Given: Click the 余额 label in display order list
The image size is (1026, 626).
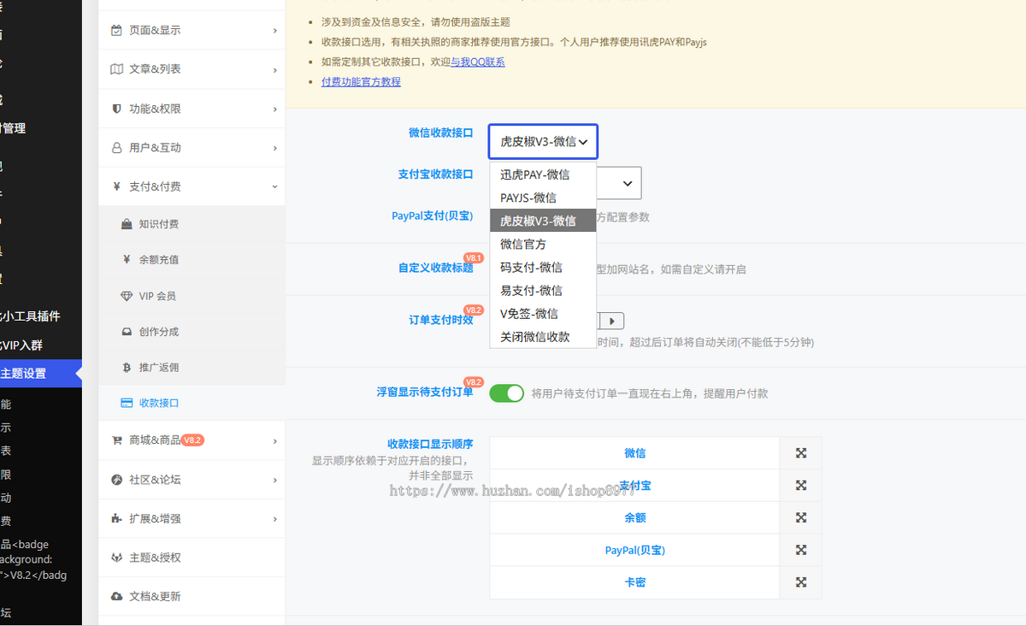Looking at the screenshot, I should (x=634, y=518).
